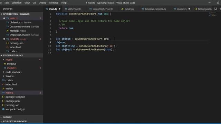
Task: Collapse the Open Editors section
Action: pos(1,14)
